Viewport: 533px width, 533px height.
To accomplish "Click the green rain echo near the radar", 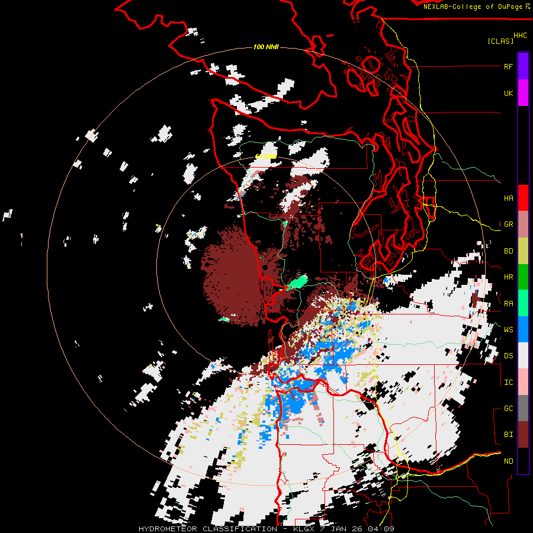I will point(297,282).
